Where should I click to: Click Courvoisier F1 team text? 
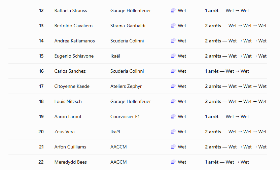coord(125,116)
